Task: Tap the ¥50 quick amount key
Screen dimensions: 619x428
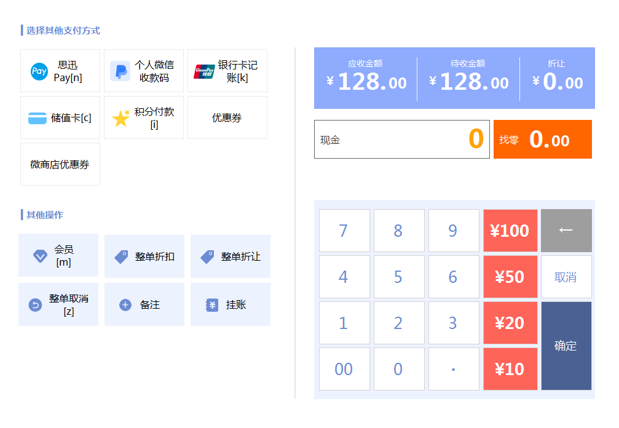Action: pos(510,277)
